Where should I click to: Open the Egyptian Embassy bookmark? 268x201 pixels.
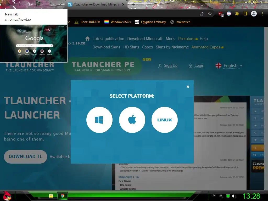click(x=150, y=22)
